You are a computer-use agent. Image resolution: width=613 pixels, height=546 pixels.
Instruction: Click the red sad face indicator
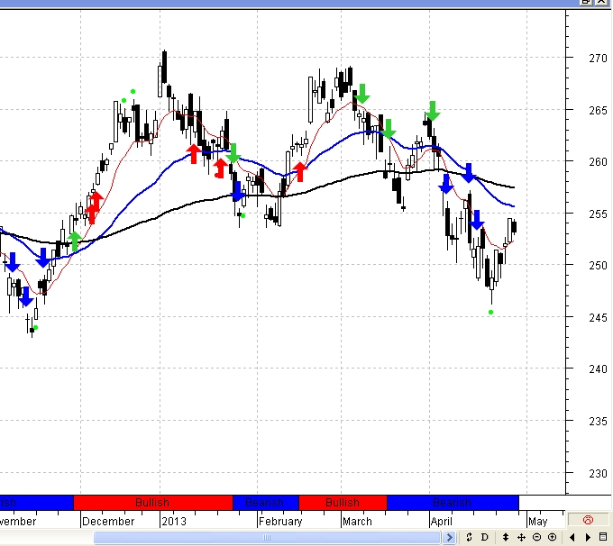point(589,520)
